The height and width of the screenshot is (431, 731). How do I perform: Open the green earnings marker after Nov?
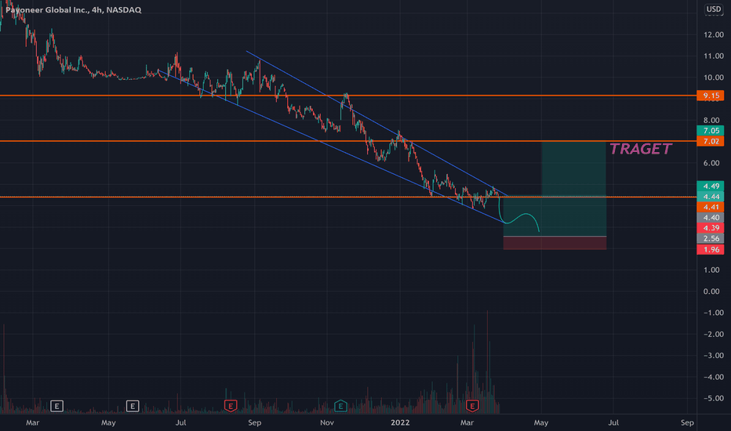pyautogui.click(x=340, y=406)
